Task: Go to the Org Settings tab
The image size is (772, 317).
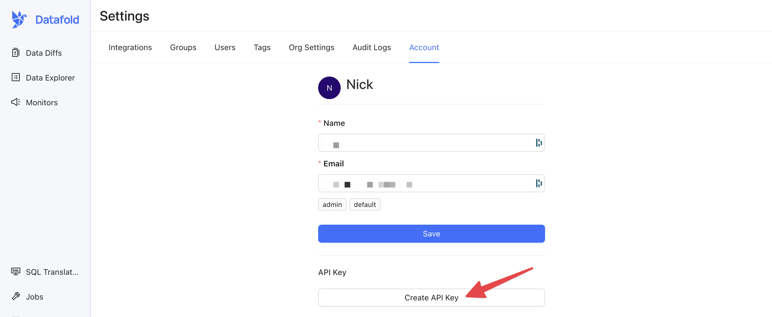Action: coord(311,47)
